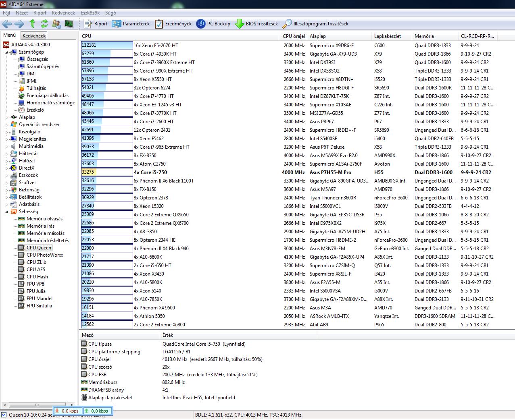515x419 pixels.
Task: Sort by the CPU órajel column header
Action: point(294,36)
